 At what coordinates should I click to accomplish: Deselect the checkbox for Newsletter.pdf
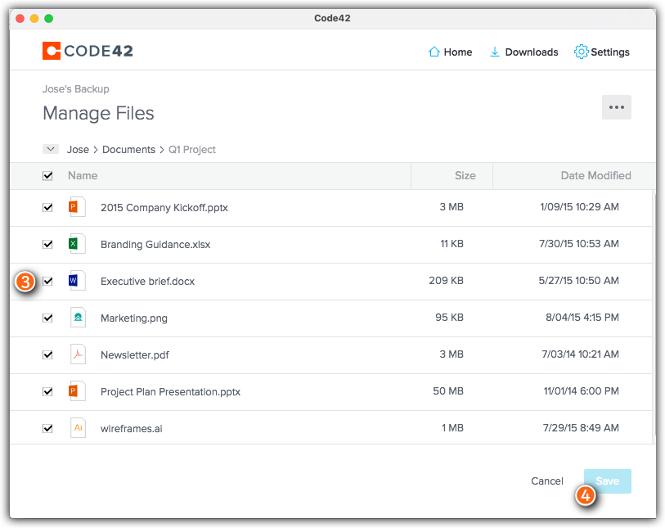(47, 354)
